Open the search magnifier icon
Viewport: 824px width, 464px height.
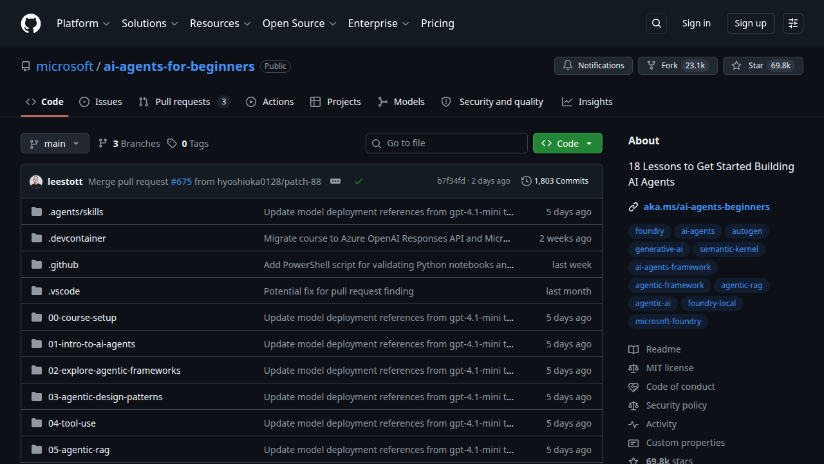pos(657,23)
